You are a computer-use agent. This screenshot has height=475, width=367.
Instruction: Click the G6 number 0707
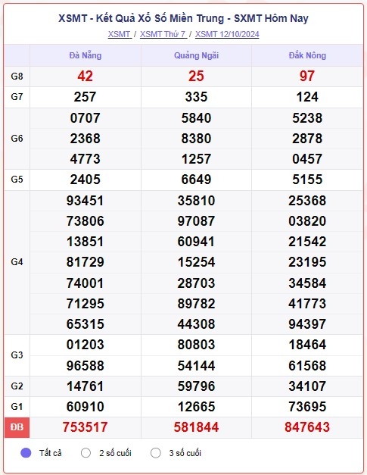(85, 118)
